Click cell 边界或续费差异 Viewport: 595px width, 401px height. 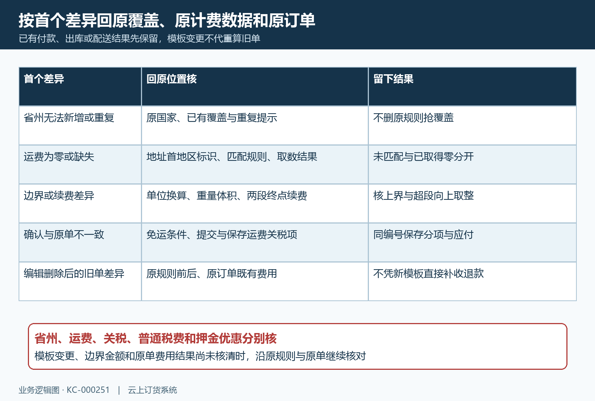80,203
